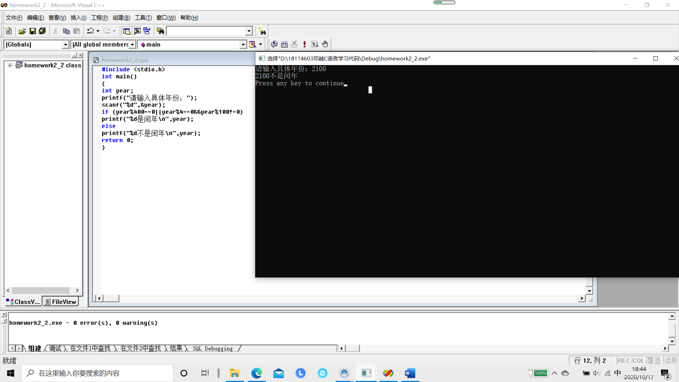Toggle the Workspace panel button

click(x=127, y=31)
